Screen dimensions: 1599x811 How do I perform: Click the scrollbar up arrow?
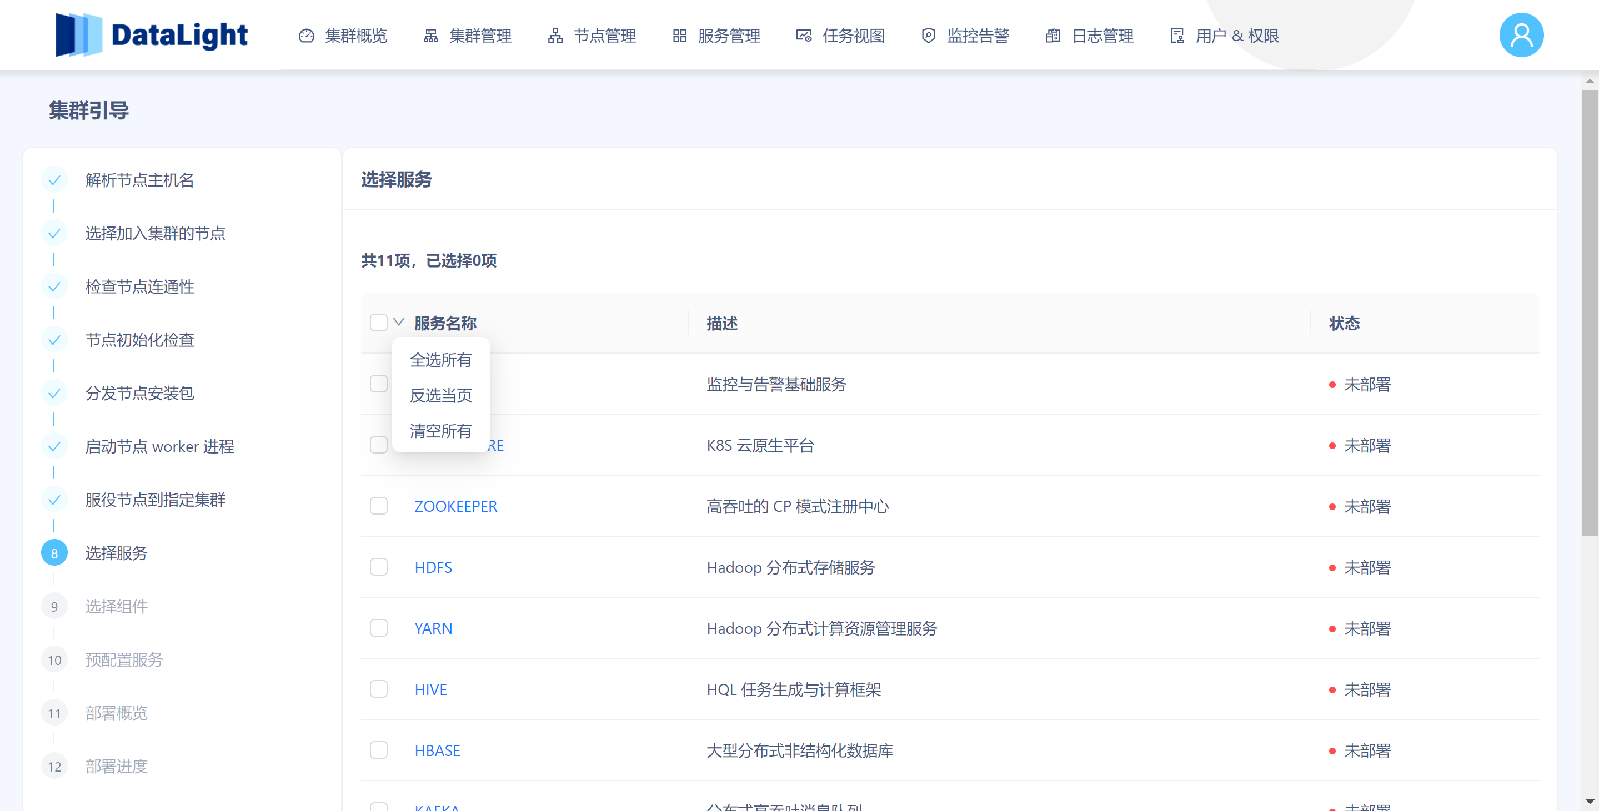1589,80
